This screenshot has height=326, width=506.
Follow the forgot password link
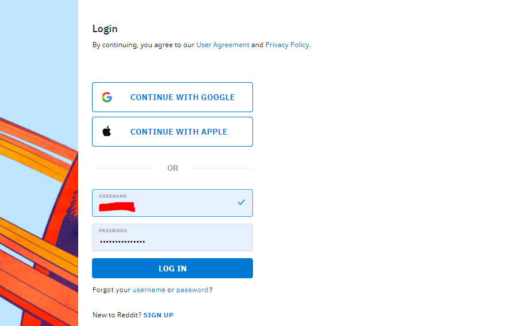(x=192, y=290)
